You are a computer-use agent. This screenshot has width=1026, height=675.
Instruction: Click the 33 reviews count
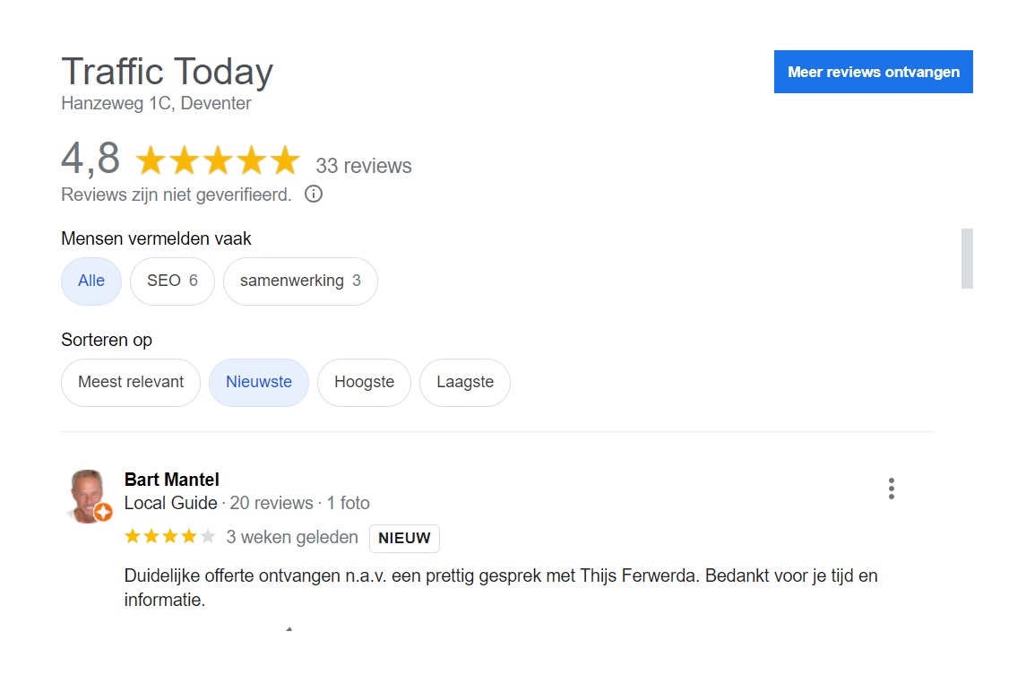click(x=364, y=166)
